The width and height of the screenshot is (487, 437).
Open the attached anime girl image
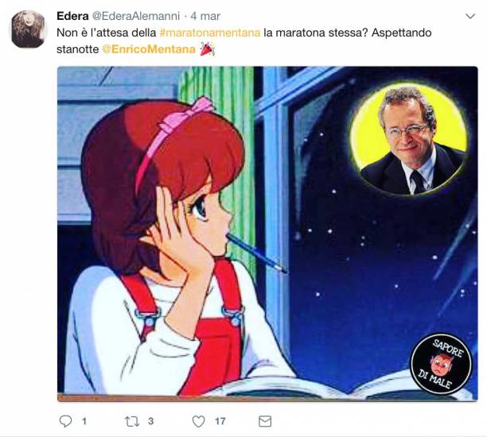coord(267,234)
